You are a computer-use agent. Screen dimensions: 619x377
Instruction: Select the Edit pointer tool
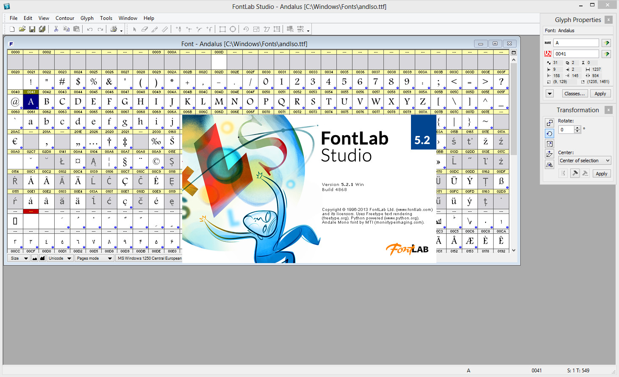tap(134, 29)
